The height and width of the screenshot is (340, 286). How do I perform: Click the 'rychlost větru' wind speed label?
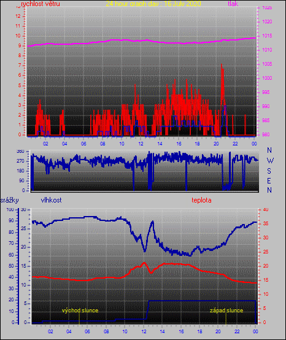(41, 4)
